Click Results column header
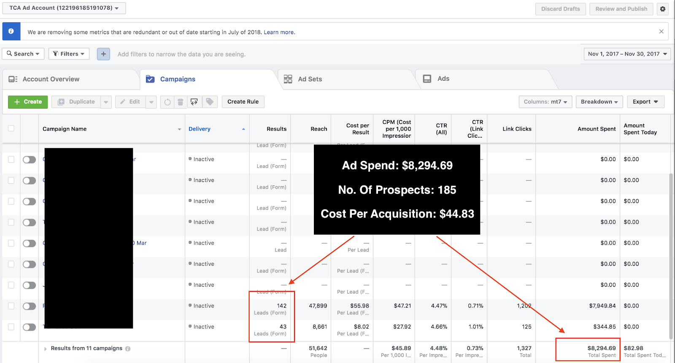 click(x=270, y=129)
